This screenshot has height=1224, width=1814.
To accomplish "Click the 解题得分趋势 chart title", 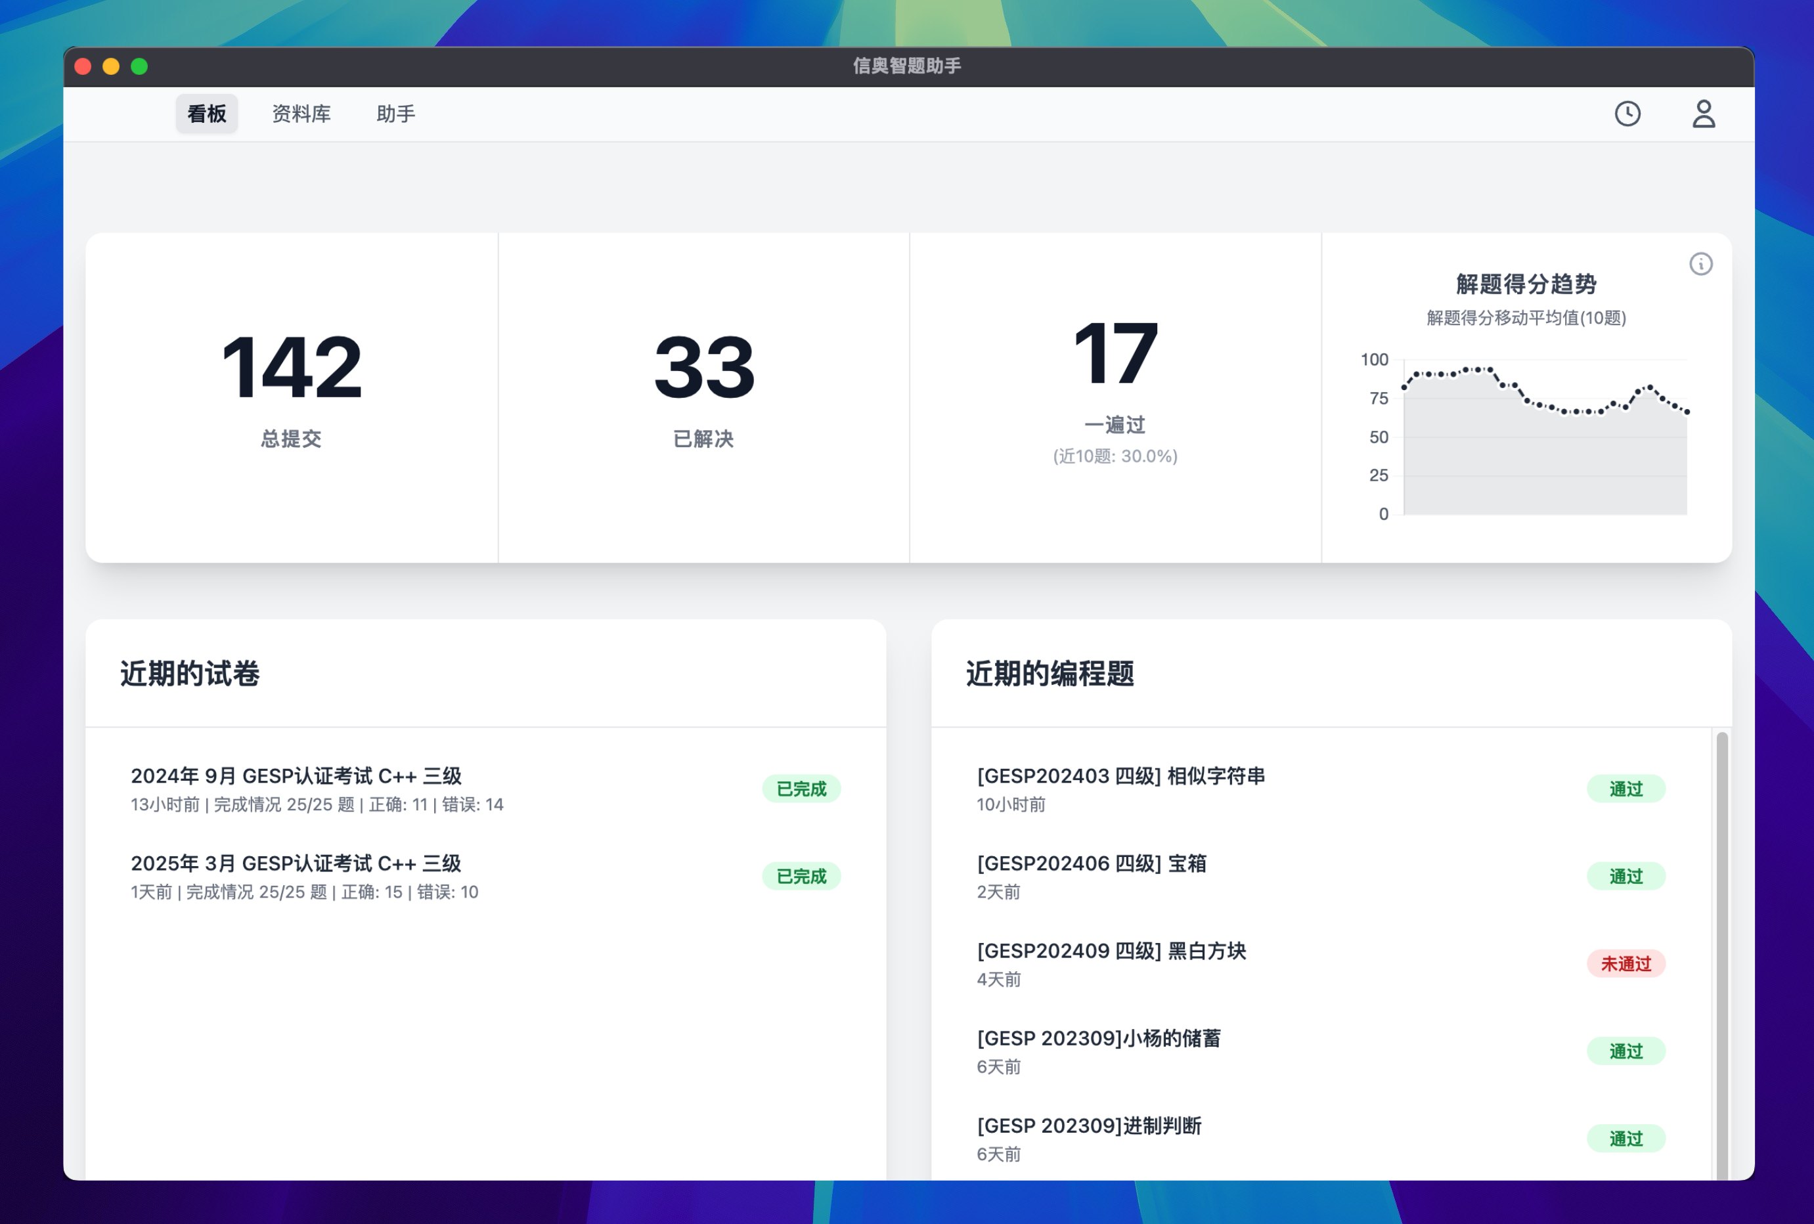I will (x=1526, y=284).
